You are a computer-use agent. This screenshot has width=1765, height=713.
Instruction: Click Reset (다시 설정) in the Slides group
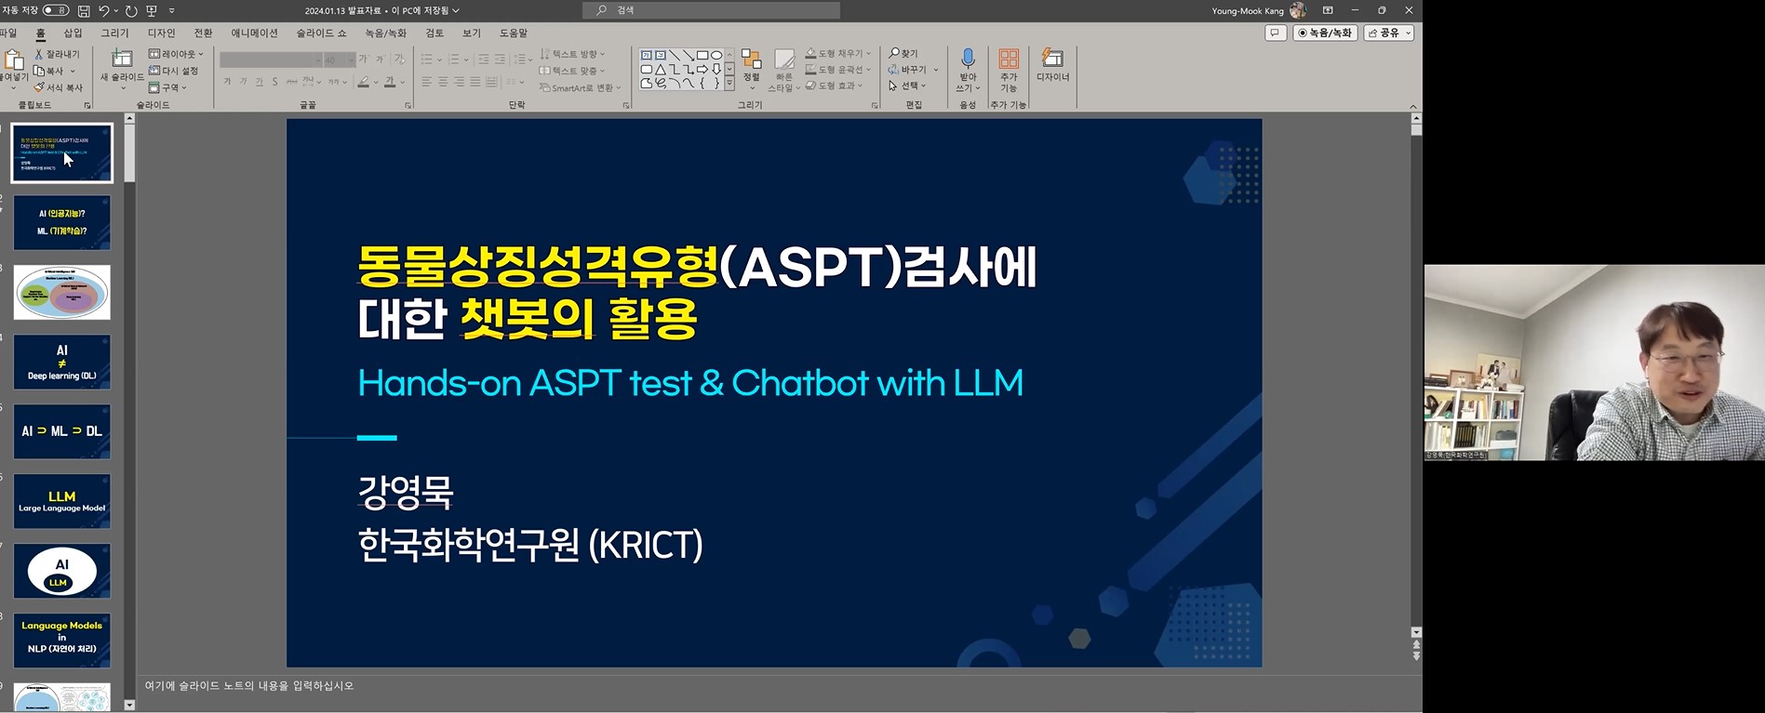[175, 71]
